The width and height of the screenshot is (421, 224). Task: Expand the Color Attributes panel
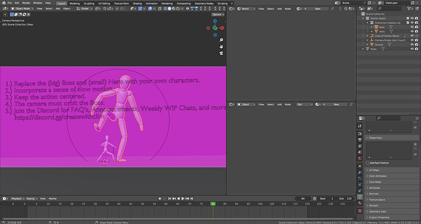tap(392, 176)
